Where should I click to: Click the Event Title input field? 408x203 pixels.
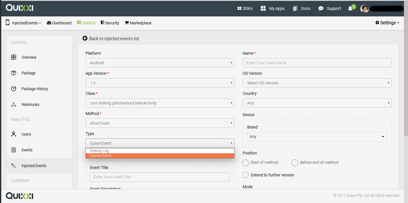tap(160, 177)
